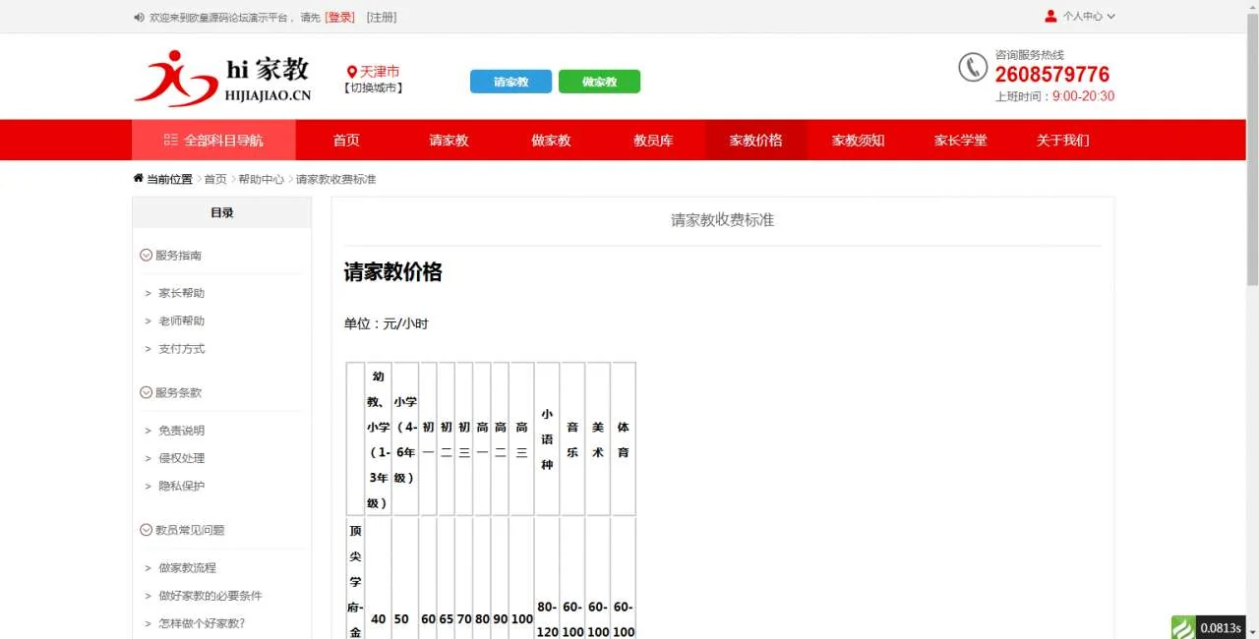This screenshot has width=1259, height=639.
Task: Select 关于我们 in the navigation bar
Action: 1062,140
